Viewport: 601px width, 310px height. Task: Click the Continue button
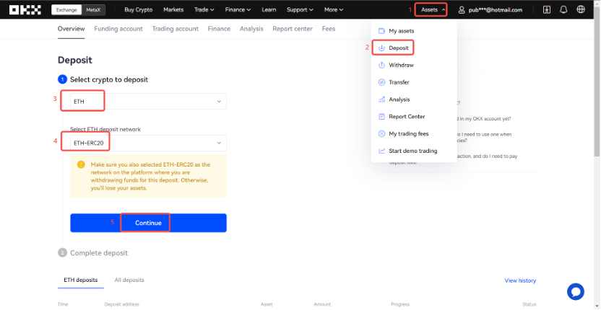148,223
